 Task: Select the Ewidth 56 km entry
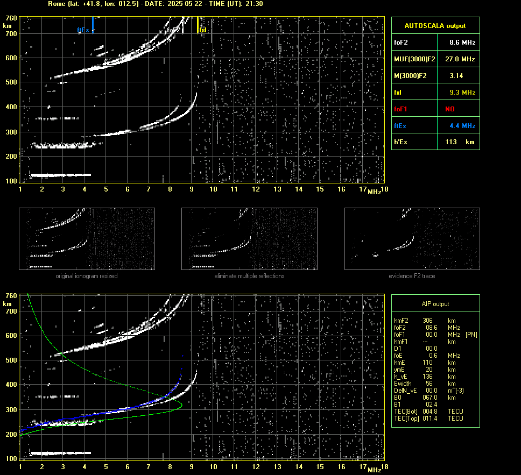(x=425, y=384)
